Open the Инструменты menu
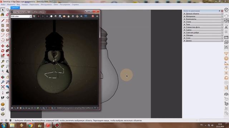This screenshot has width=229, height=128. coord(46,5)
